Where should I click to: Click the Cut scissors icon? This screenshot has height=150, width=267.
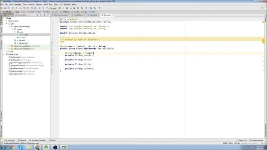point(20,8)
